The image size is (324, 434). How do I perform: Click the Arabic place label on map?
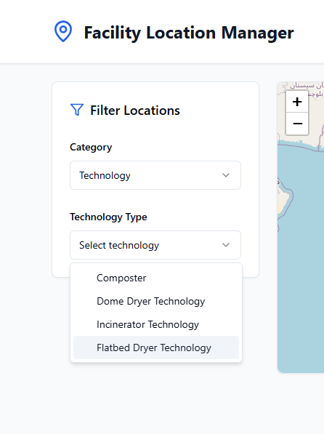coord(307,89)
